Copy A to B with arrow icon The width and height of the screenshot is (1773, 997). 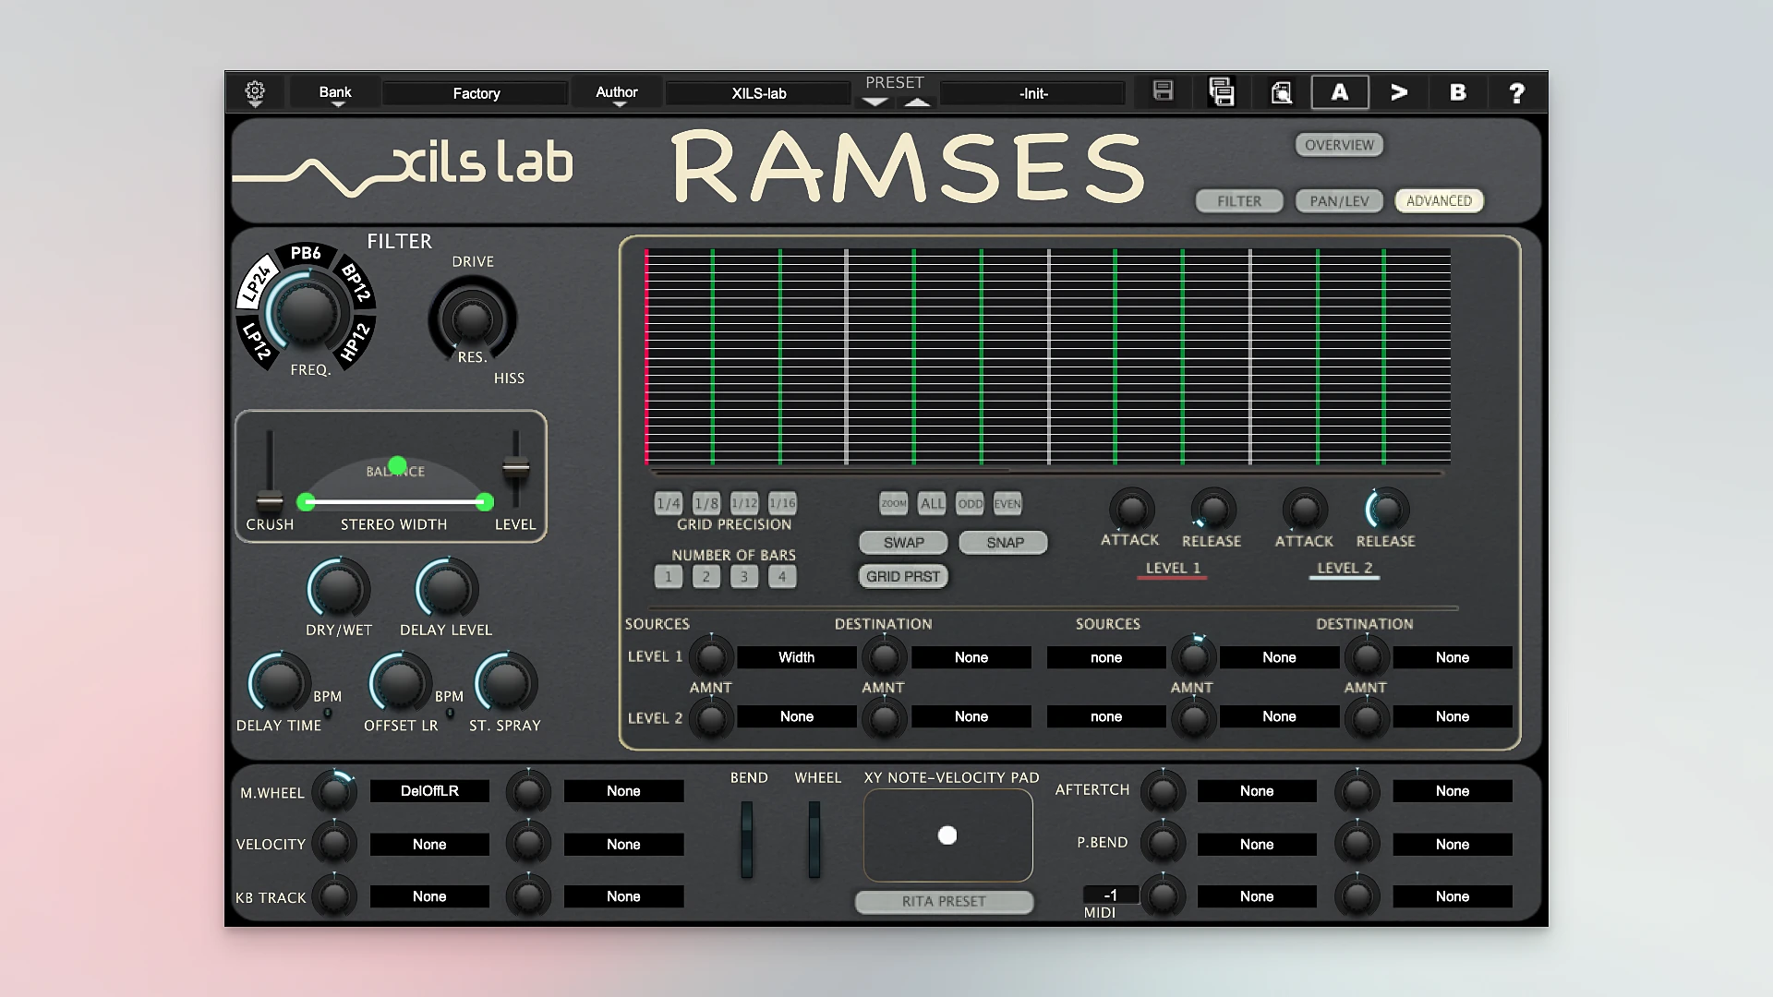1398,92
